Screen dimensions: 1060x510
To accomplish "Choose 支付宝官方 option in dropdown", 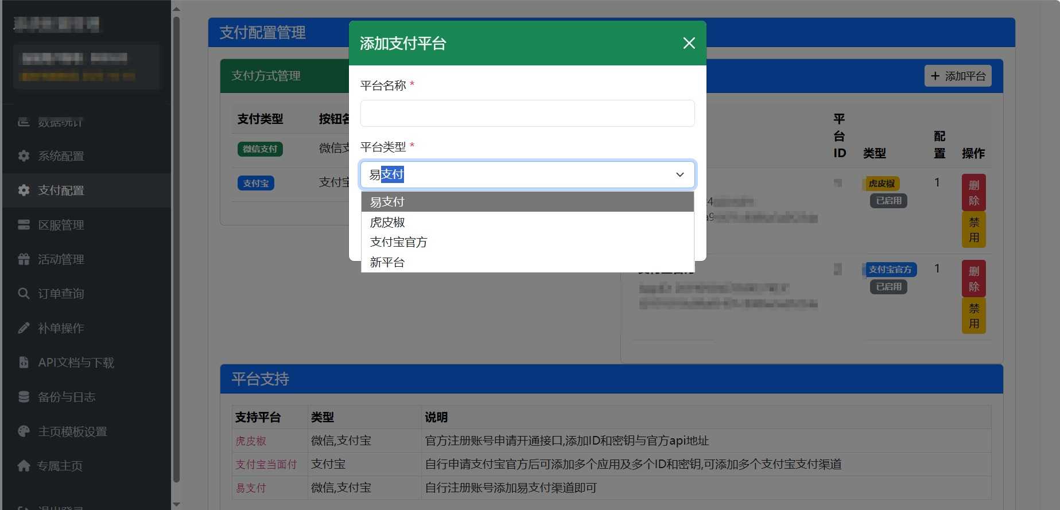I will click(x=398, y=242).
